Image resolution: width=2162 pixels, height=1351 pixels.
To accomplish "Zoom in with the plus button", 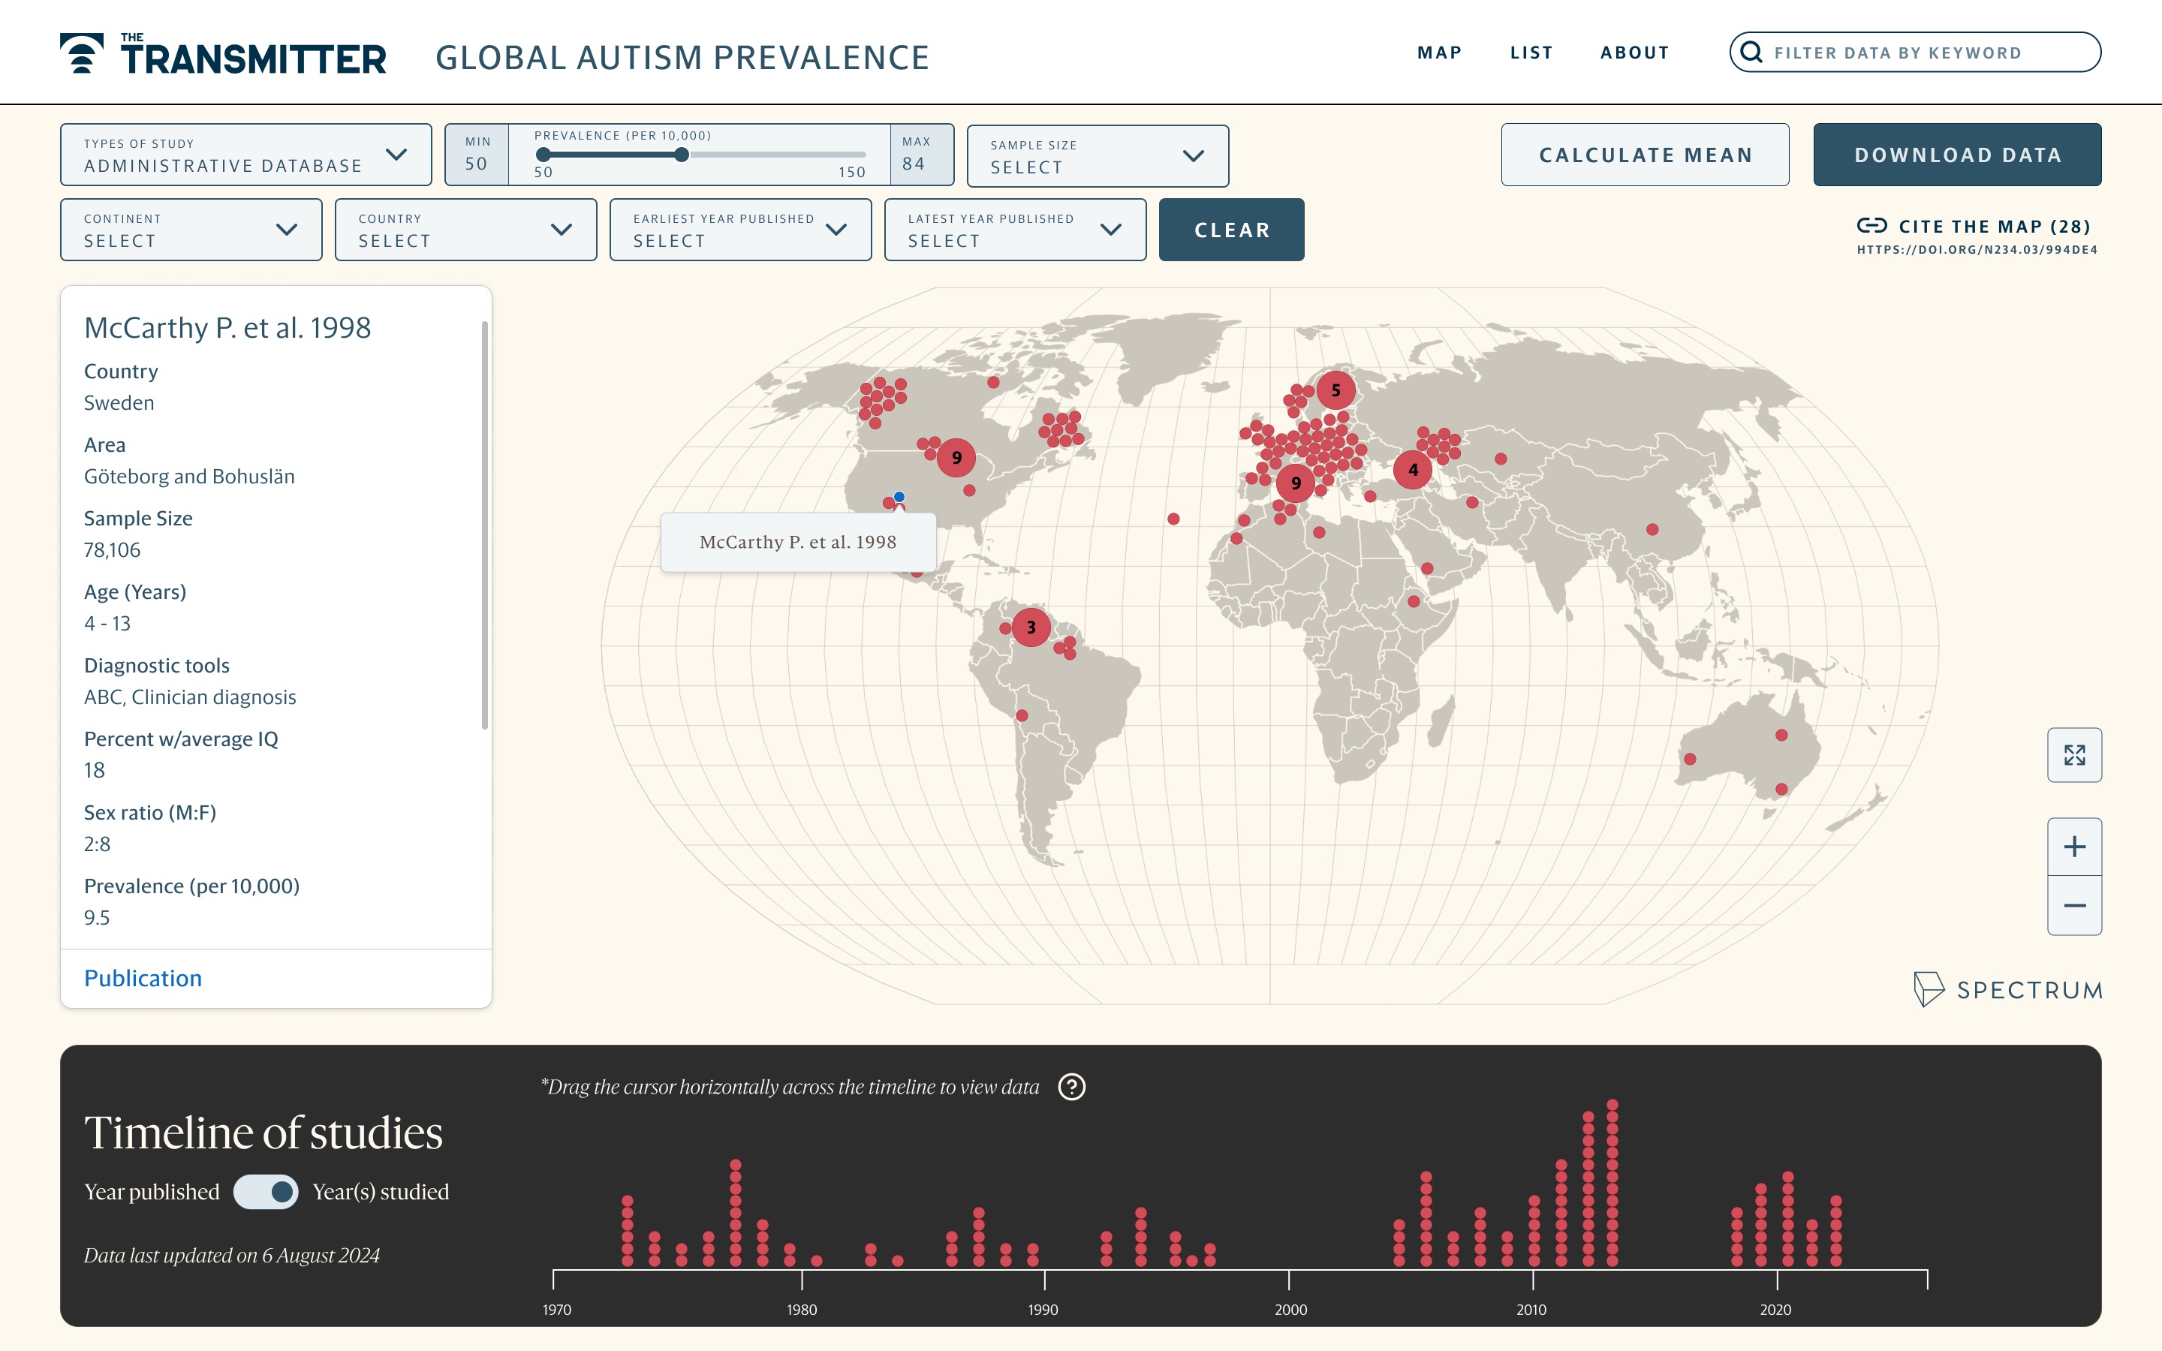I will click(x=2073, y=846).
